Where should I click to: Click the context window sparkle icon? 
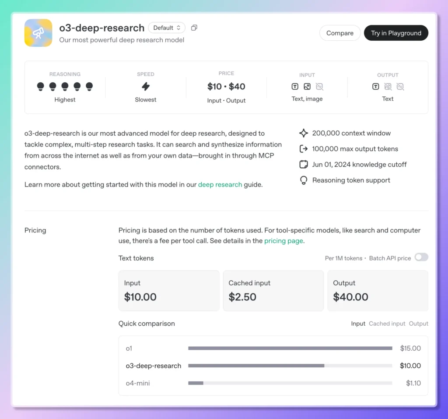[304, 133]
